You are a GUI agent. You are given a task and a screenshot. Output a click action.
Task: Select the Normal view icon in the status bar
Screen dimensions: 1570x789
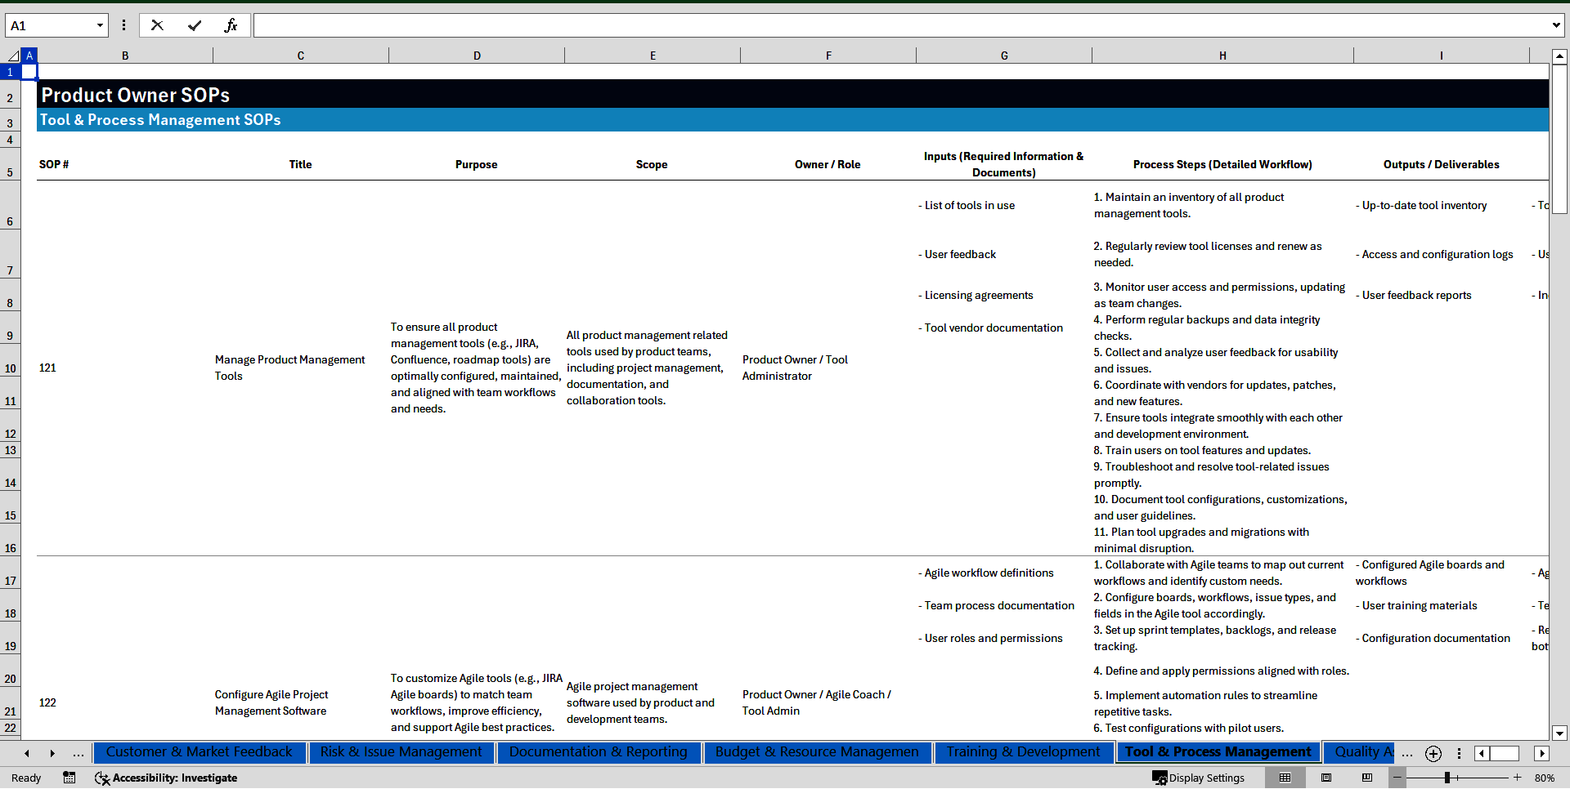point(1285,778)
